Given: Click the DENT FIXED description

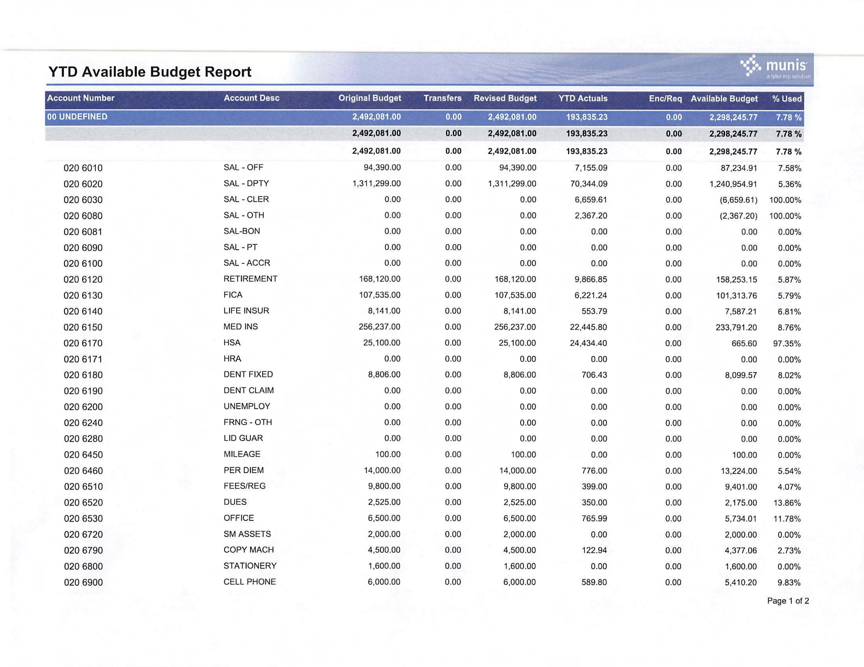Looking at the screenshot, I should coord(248,374).
